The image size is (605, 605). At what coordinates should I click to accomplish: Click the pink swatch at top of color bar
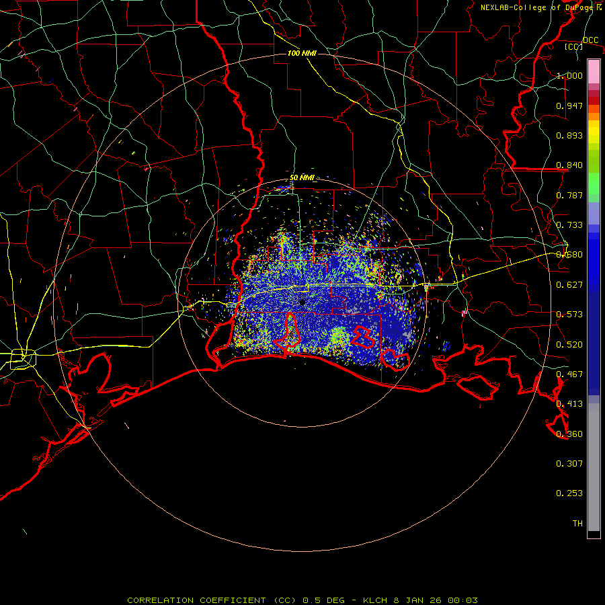click(594, 72)
